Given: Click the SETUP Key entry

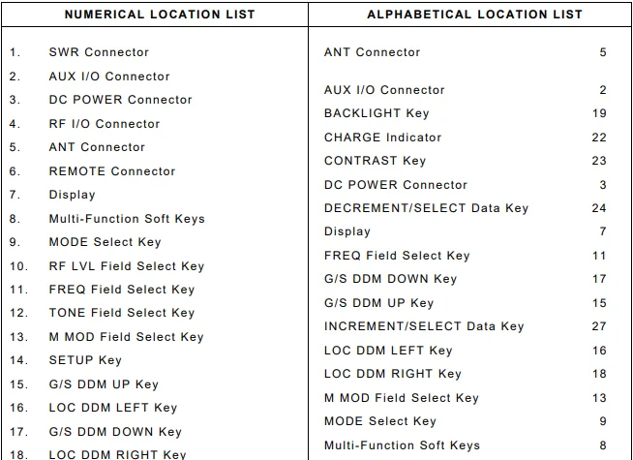Looking at the screenshot, I should [x=85, y=360].
